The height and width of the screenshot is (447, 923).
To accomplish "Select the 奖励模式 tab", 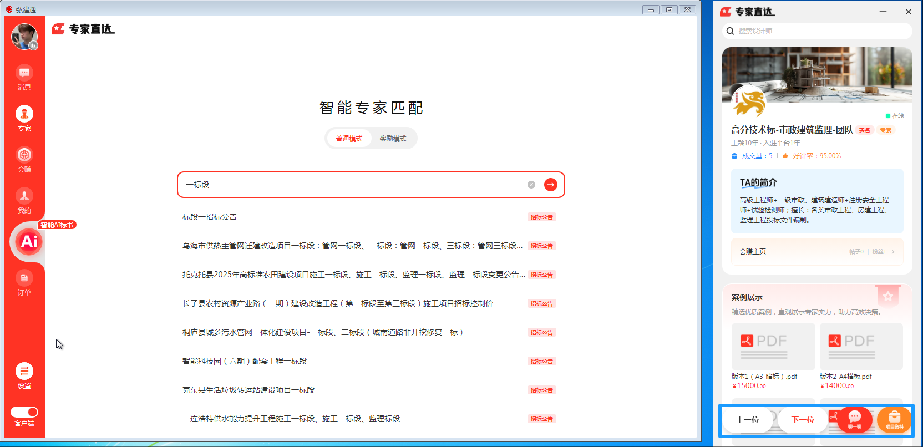I will (393, 139).
